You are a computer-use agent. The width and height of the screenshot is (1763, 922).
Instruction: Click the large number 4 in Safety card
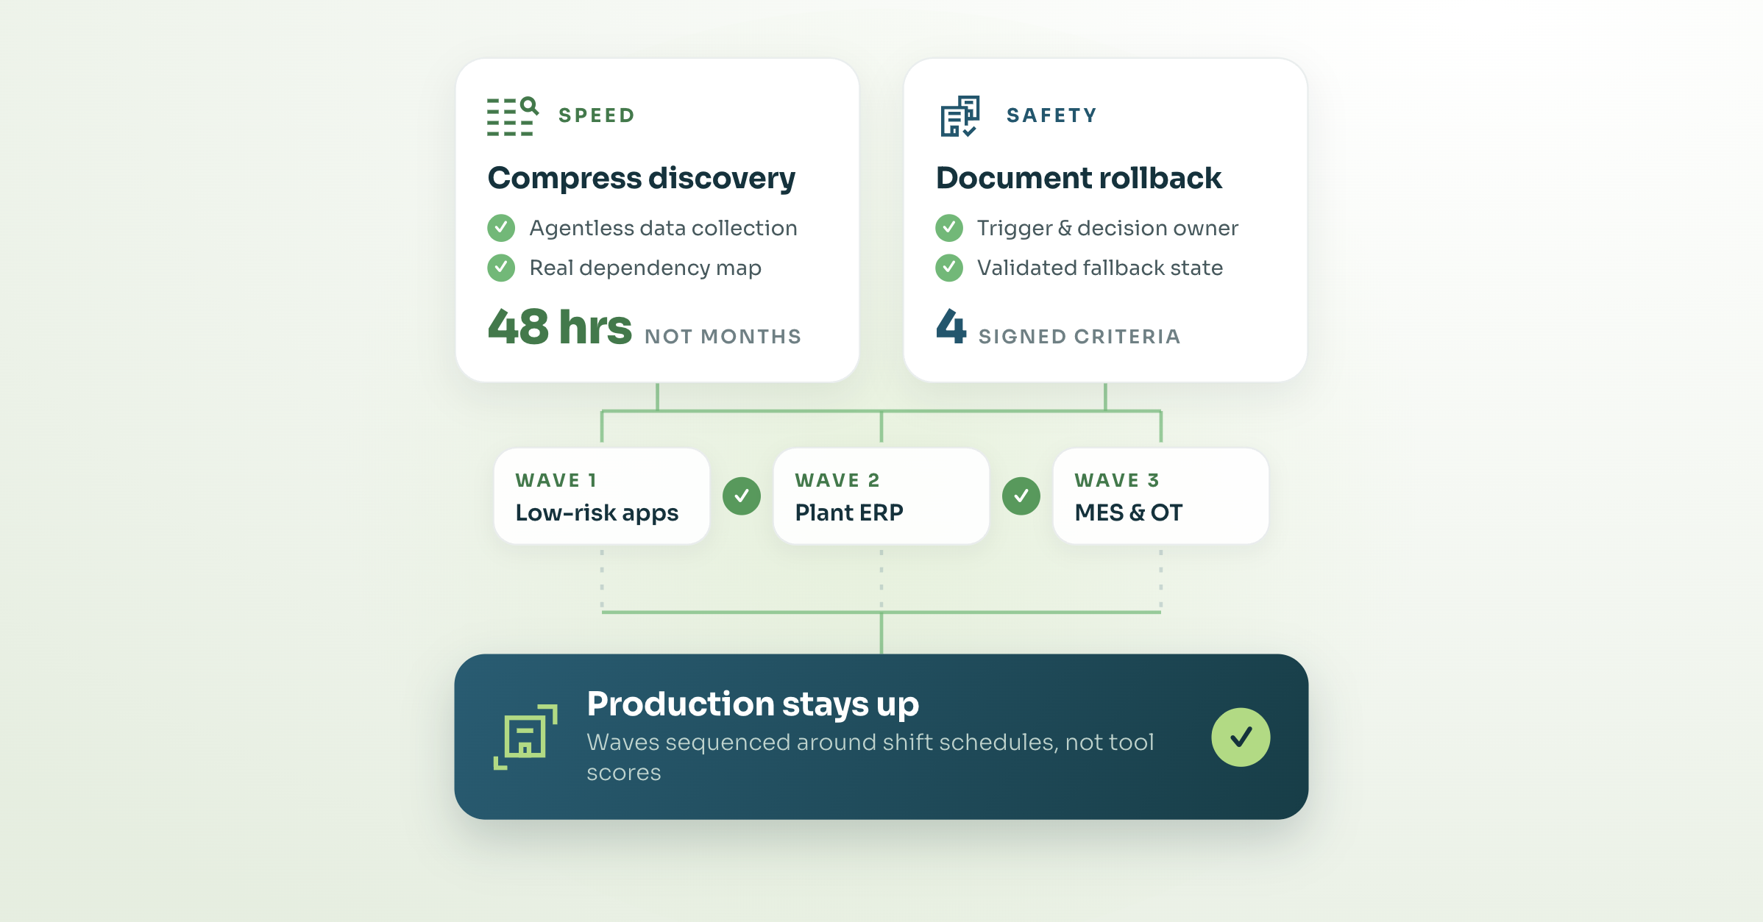(x=951, y=326)
